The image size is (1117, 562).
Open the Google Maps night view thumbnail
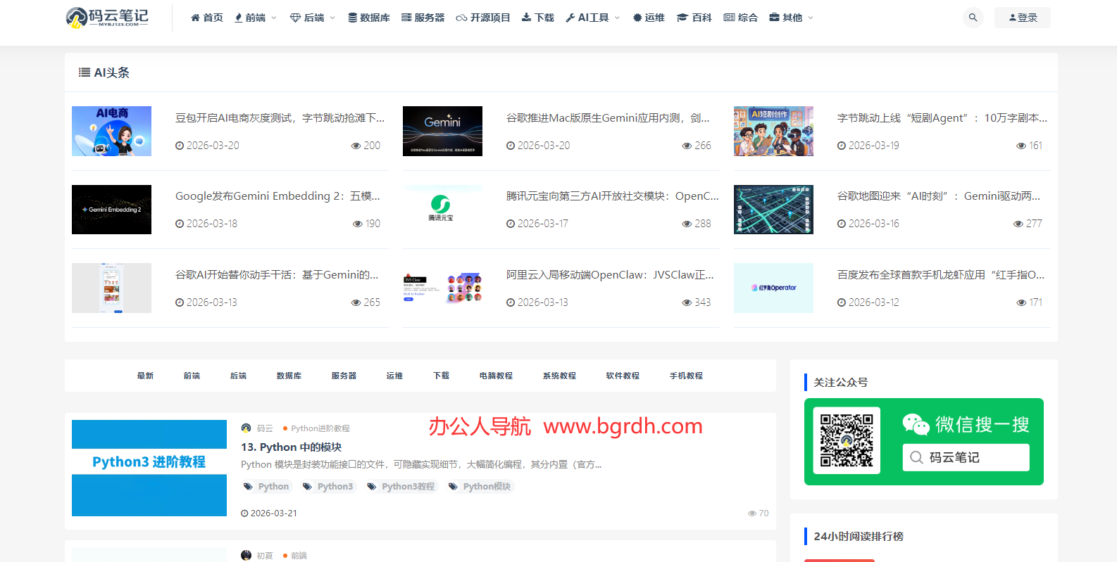(773, 210)
